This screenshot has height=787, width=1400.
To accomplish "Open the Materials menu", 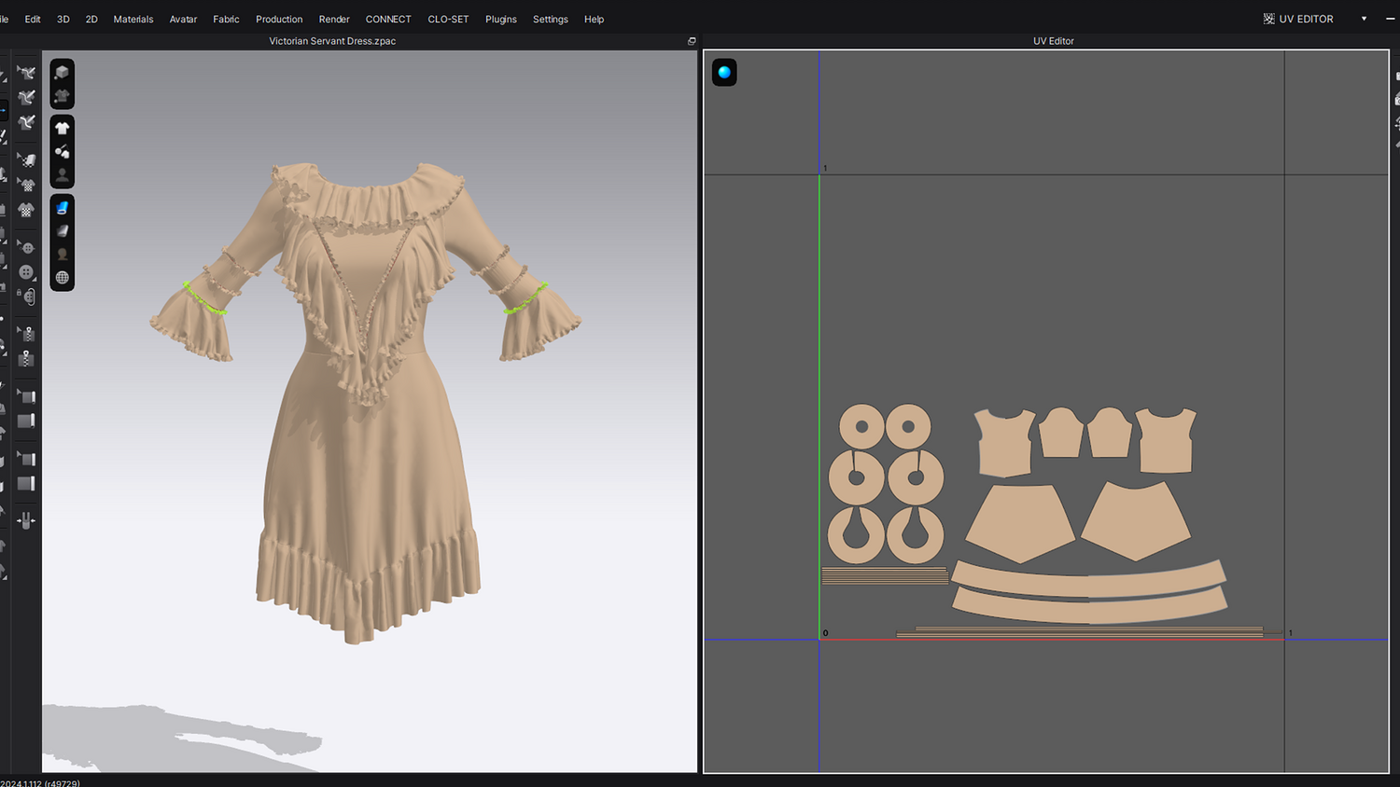I will pyautogui.click(x=133, y=19).
